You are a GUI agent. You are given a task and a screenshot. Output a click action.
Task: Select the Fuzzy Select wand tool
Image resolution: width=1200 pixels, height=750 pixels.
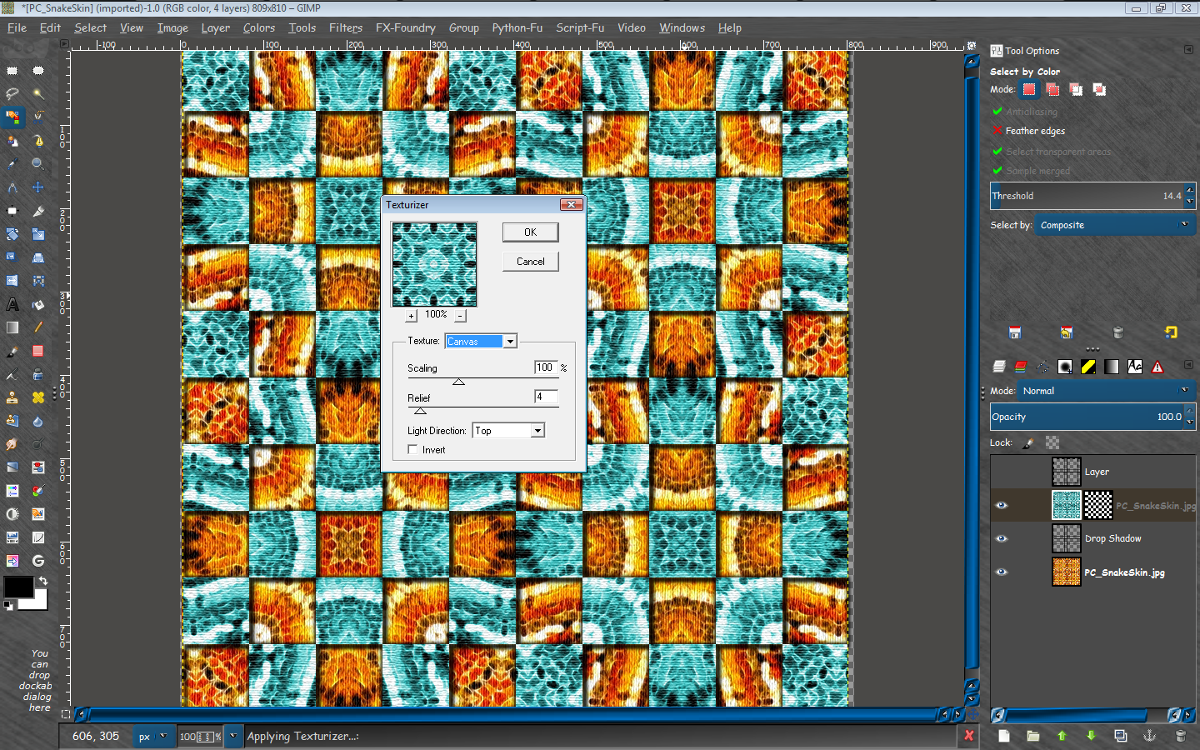coord(38,93)
